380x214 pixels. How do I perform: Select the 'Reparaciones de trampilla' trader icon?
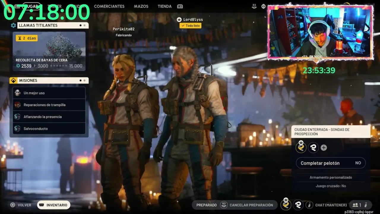point(18,105)
